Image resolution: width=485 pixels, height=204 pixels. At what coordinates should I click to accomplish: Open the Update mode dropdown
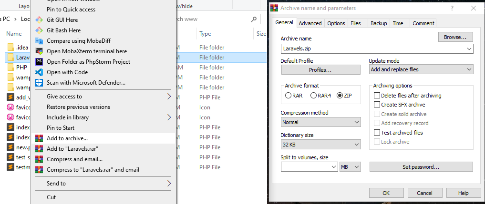(x=421, y=69)
